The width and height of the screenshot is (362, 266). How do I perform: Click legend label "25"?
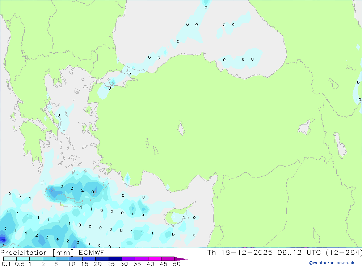(111, 264)
